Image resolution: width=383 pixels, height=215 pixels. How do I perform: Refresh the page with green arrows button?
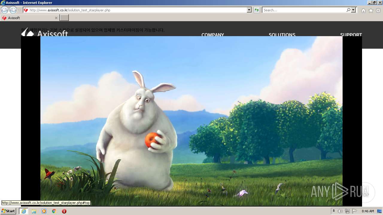coord(256,10)
